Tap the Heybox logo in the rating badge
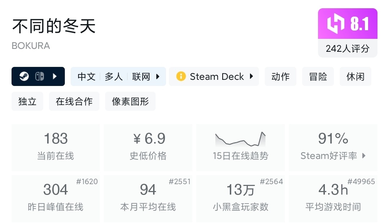 336,24
